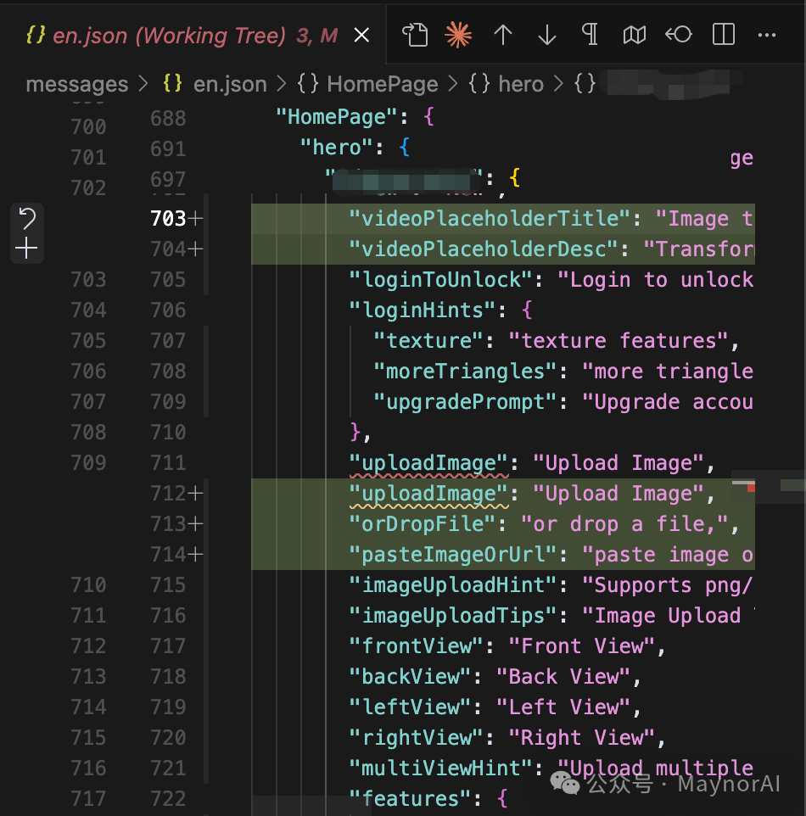This screenshot has height=816, width=806.
Task: Click modified line number 722 in gutter
Action: (x=168, y=799)
